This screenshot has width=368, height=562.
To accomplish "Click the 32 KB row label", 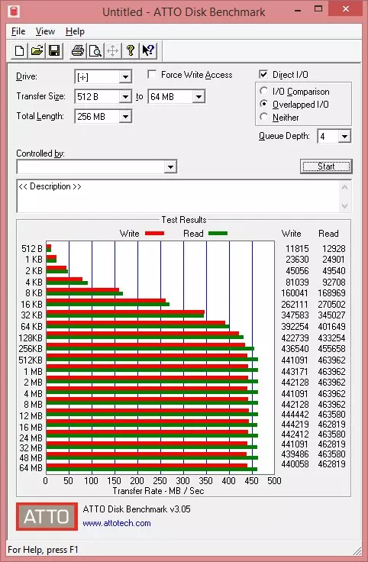I will point(32,315).
